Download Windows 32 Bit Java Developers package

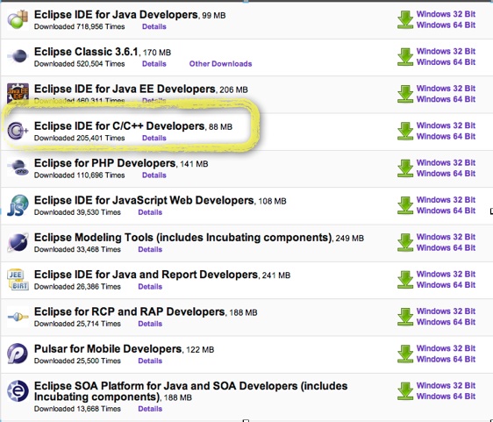pos(446,14)
